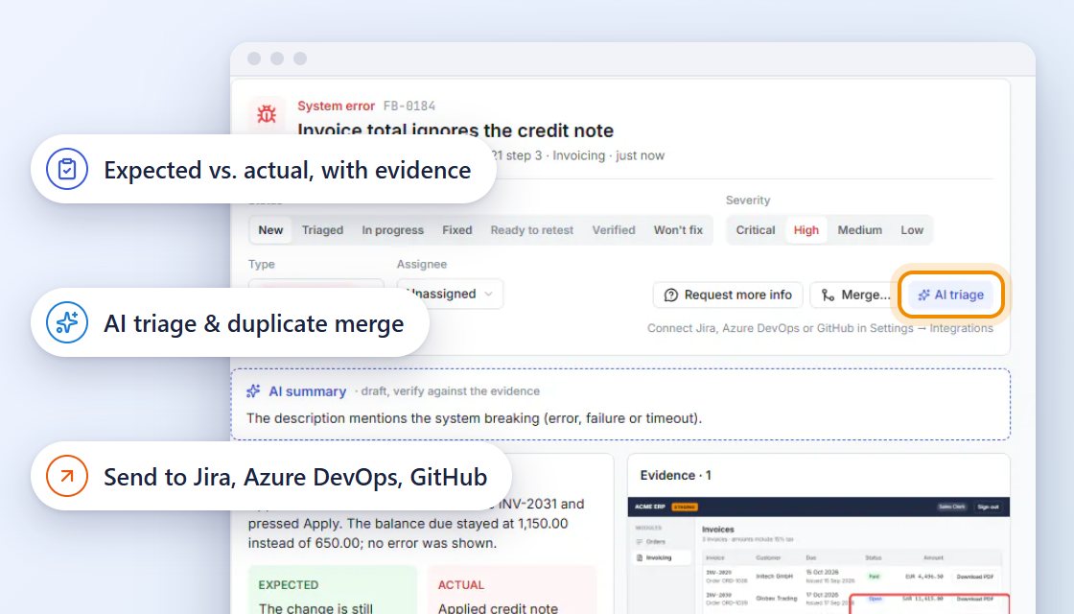The image size is (1074, 614).
Task: Click the red bug System error icon
Action: click(267, 114)
